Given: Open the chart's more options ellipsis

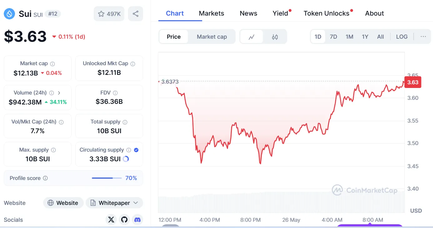Looking at the screenshot, I should point(423,36).
